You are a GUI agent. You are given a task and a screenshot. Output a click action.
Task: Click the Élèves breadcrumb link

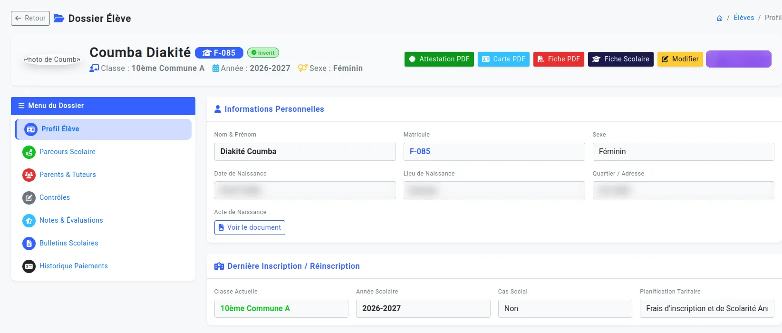744,18
